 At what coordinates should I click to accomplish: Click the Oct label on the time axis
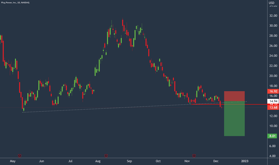(x=158, y=161)
